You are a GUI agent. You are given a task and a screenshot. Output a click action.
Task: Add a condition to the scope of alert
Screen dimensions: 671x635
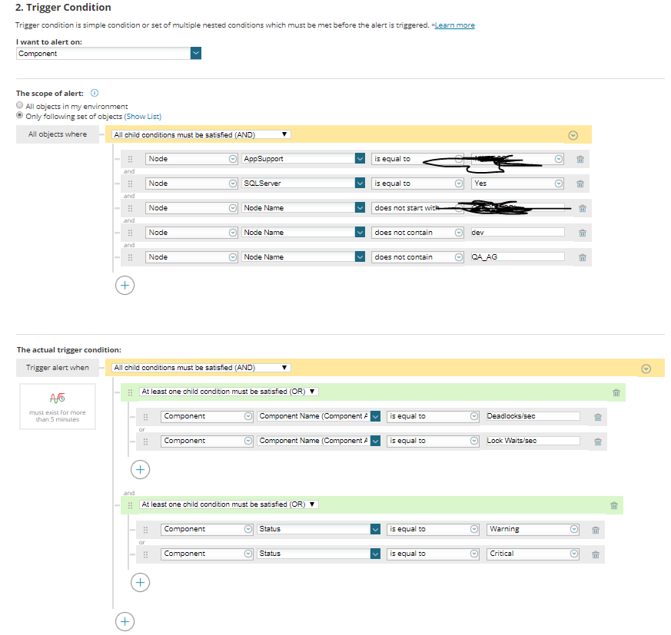tap(125, 285)
